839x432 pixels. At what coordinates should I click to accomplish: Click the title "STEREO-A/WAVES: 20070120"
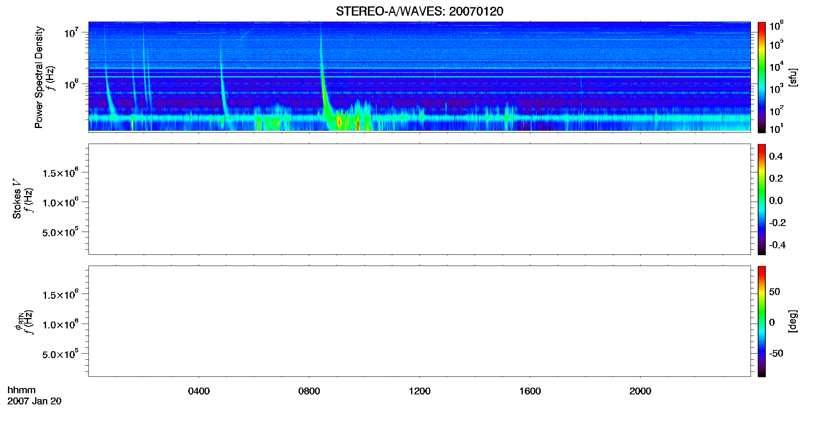click(419, 11)
